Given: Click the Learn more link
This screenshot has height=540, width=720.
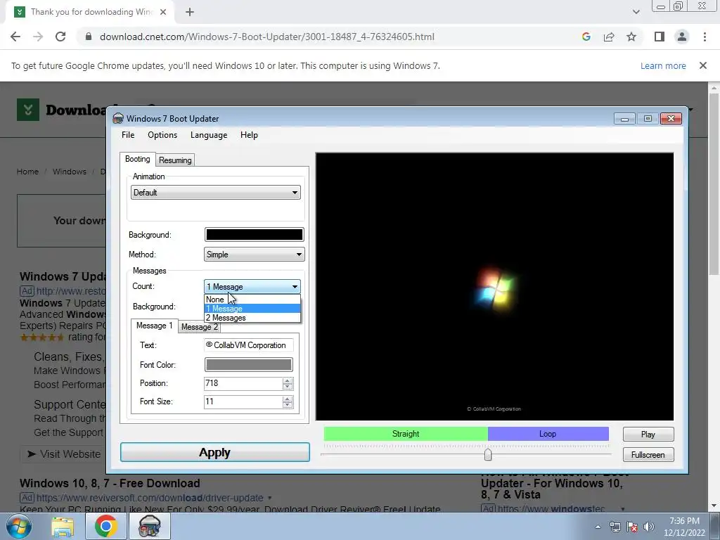Looking at the screenshot, I should point(663,65).
